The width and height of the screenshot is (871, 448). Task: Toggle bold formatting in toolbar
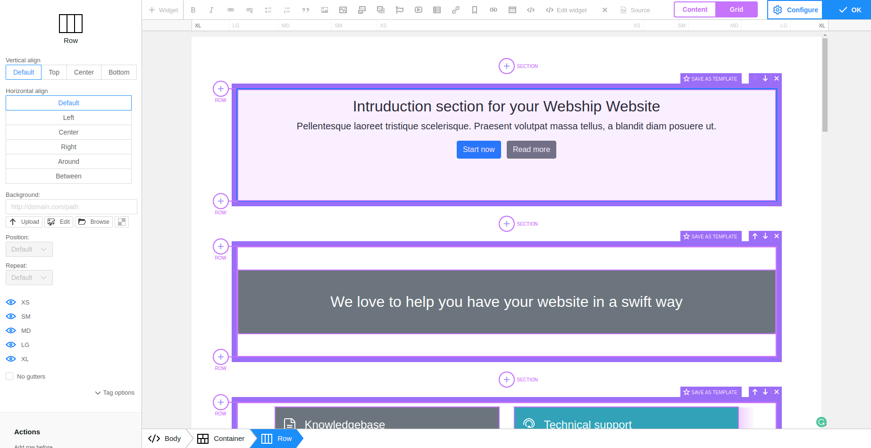(x=193, y=10)
